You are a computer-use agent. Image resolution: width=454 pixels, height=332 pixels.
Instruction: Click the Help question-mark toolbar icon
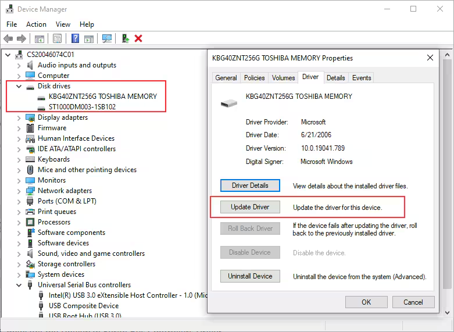(x=75, y=38)
